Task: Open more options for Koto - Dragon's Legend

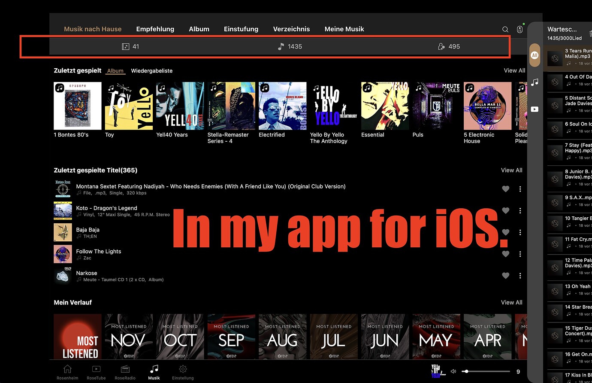Action: 520,210
